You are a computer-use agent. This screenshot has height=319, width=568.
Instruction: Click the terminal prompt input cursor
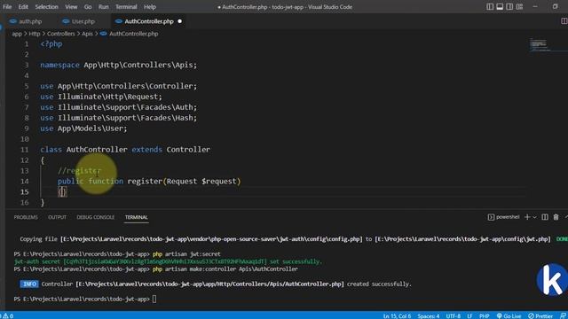tap(154, 299)
